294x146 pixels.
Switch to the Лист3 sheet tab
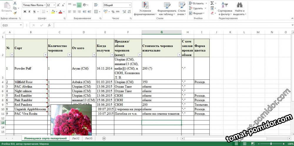tap(88, 138)
